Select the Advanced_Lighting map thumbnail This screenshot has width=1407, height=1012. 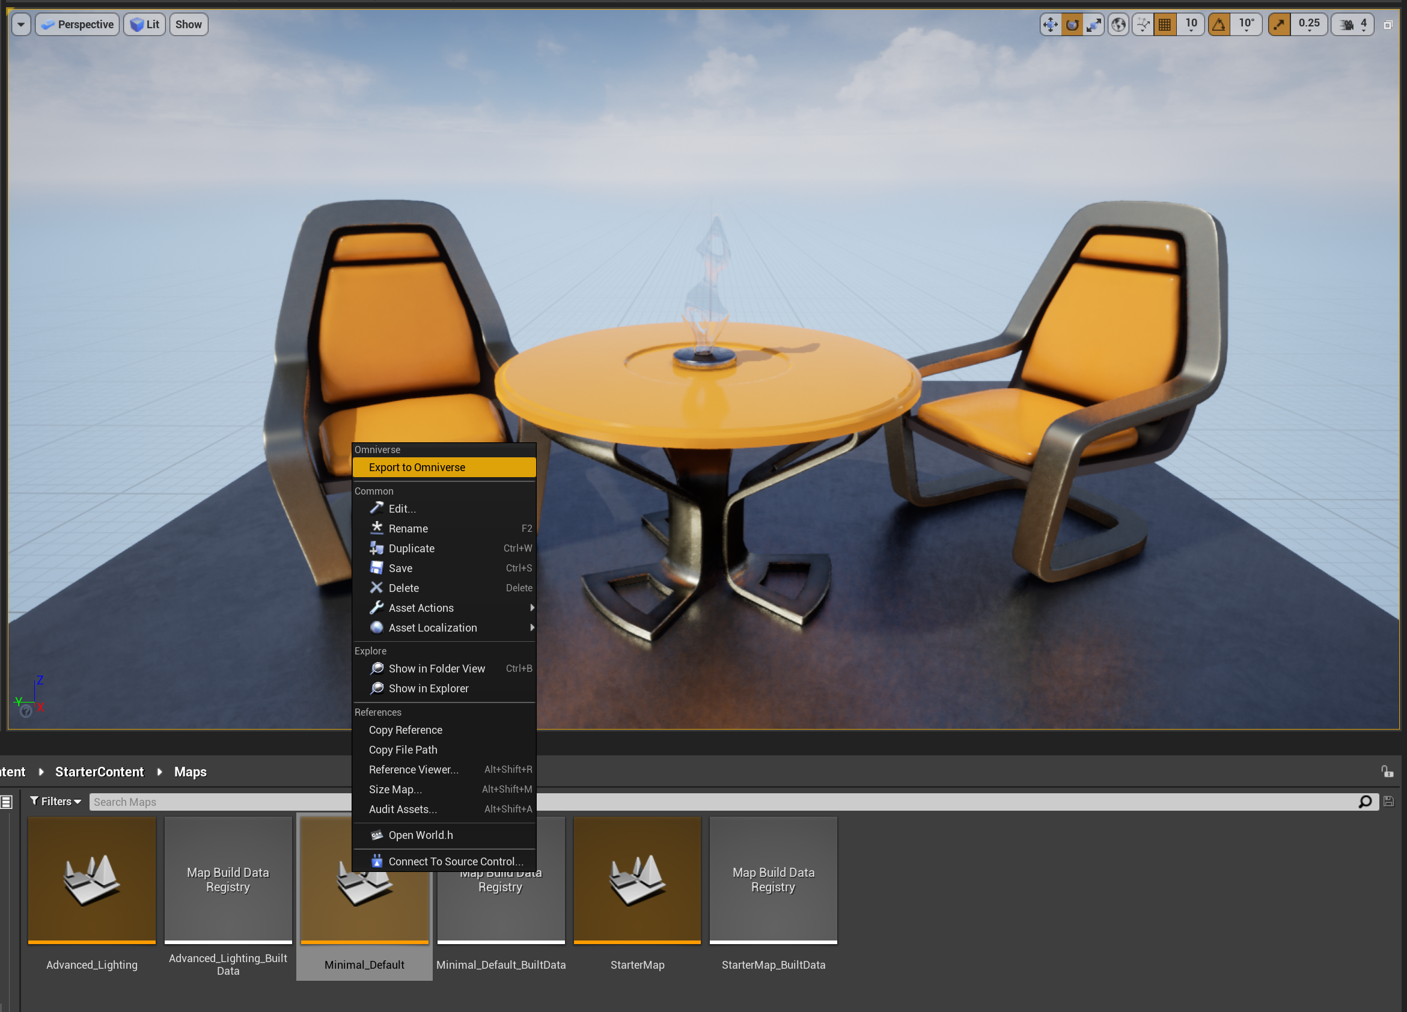[92, 880]
